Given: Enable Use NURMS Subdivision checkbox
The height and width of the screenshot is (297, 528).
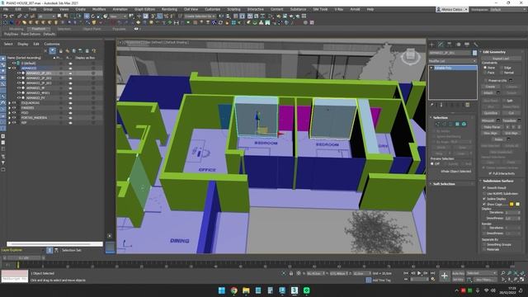Looking at the screenshot, I should click(x=484, y=194).
